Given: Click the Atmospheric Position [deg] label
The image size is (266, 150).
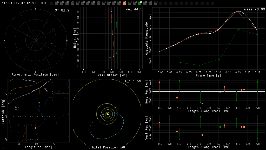Looking at the screenshot, I should tap(35, 74).
